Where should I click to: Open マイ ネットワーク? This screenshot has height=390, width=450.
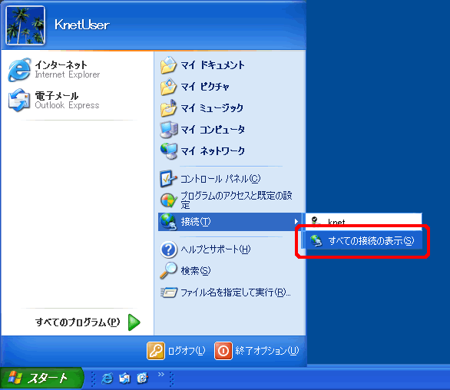pyautogui.click(x=230, y=151)
